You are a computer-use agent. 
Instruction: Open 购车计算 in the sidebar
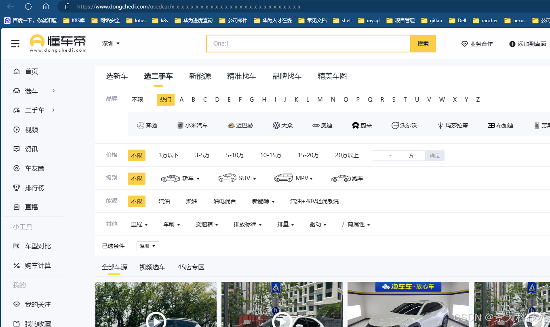coord(36,265)
